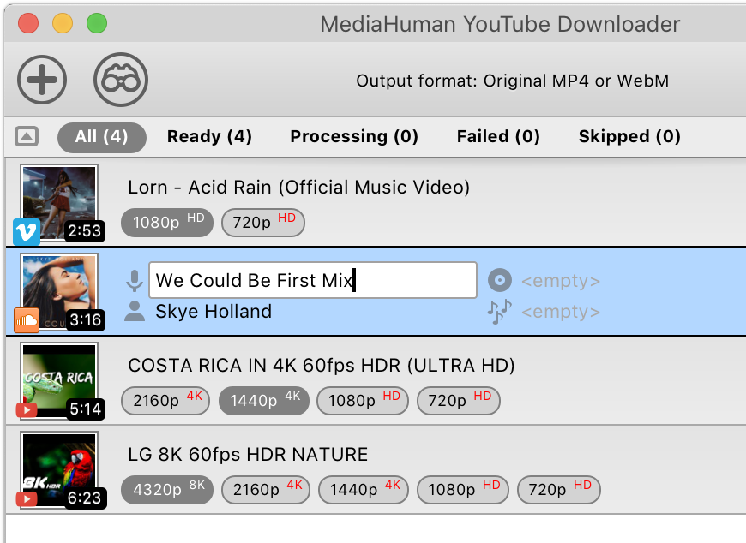Select the All (4) filter

101,136
